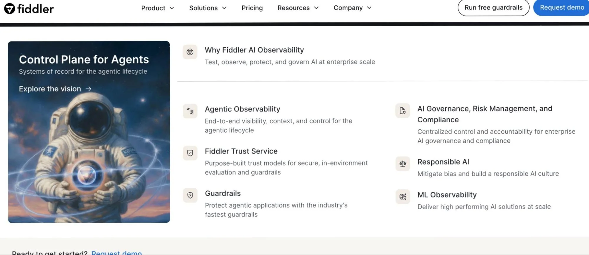Click the Fiddler logo icon
Viewport: 589px width, 255px height.
click(x=9, y=9)
